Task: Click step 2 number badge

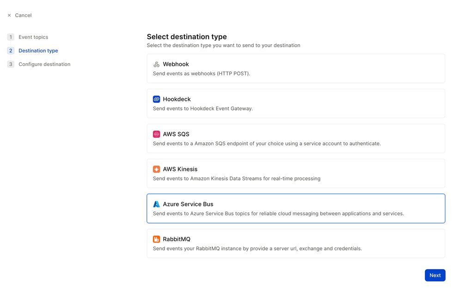Action: point(11,51)
